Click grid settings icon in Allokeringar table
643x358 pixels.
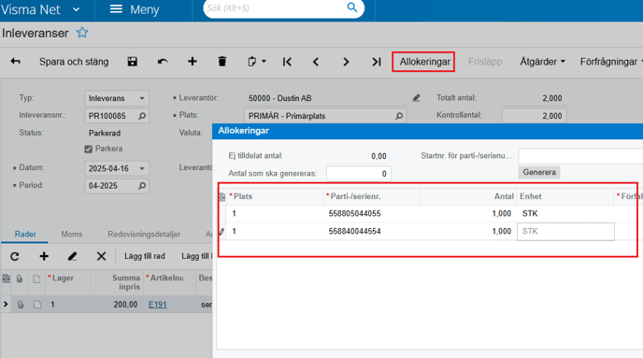pos(221,197)
